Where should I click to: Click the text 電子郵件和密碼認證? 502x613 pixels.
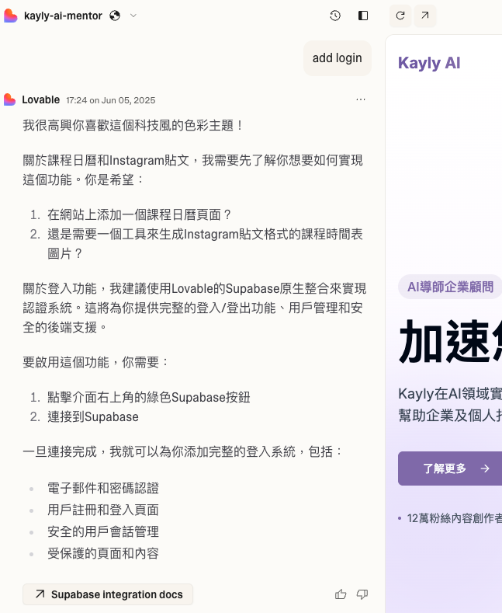103,488
